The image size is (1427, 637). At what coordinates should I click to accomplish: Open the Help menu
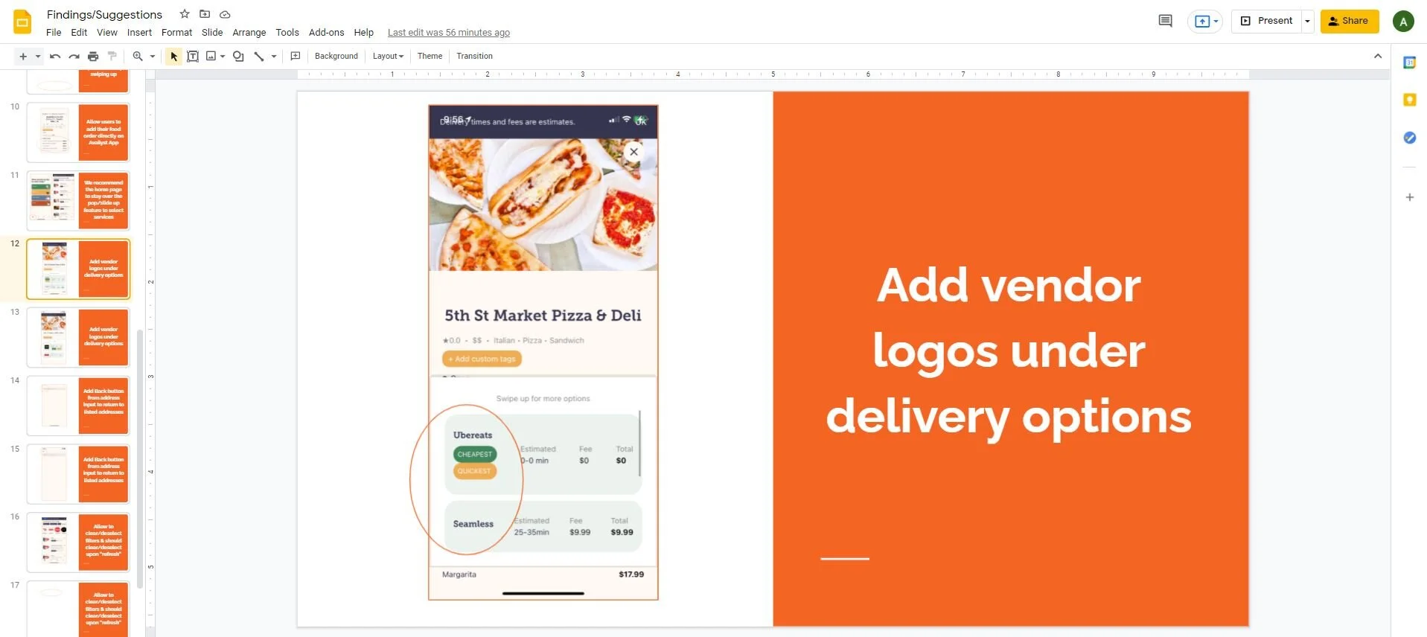[x=364, y=32]
